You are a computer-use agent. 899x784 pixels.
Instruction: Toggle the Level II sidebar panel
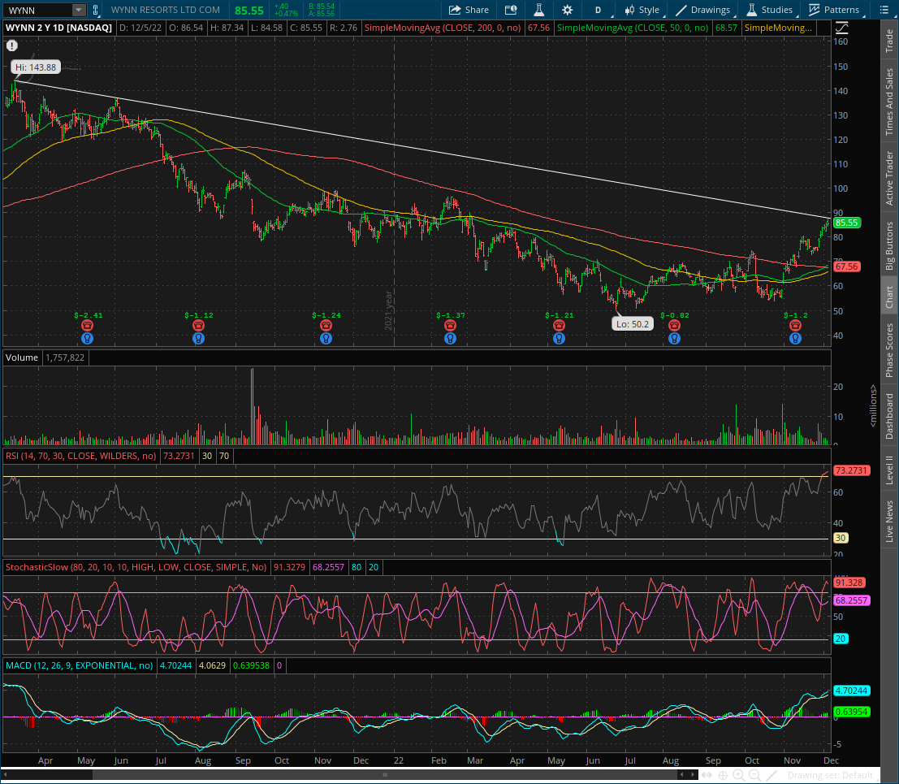coord(889,470)
